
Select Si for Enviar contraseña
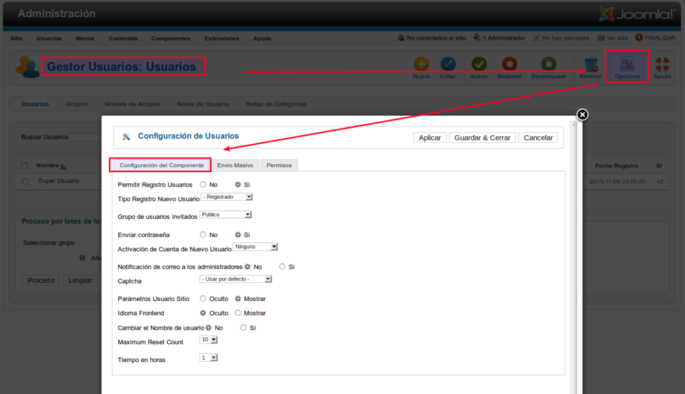tap(238, 234)
